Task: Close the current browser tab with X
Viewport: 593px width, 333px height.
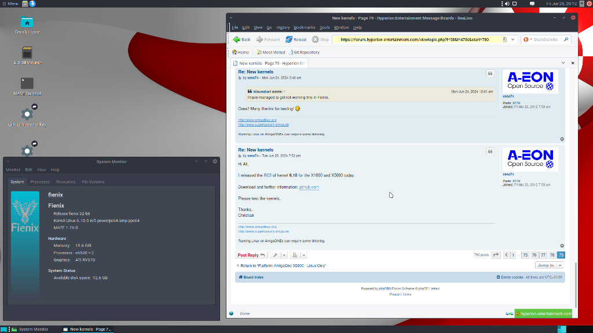Action: tap(573, 63)
